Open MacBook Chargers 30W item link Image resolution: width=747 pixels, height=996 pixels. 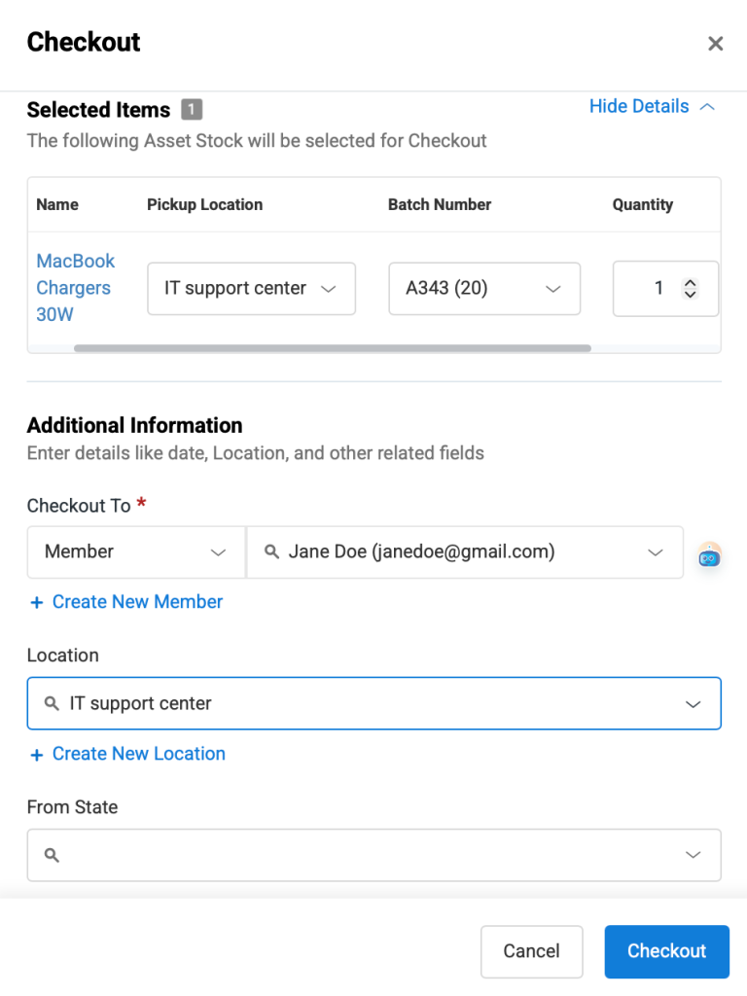coord(76,288)
